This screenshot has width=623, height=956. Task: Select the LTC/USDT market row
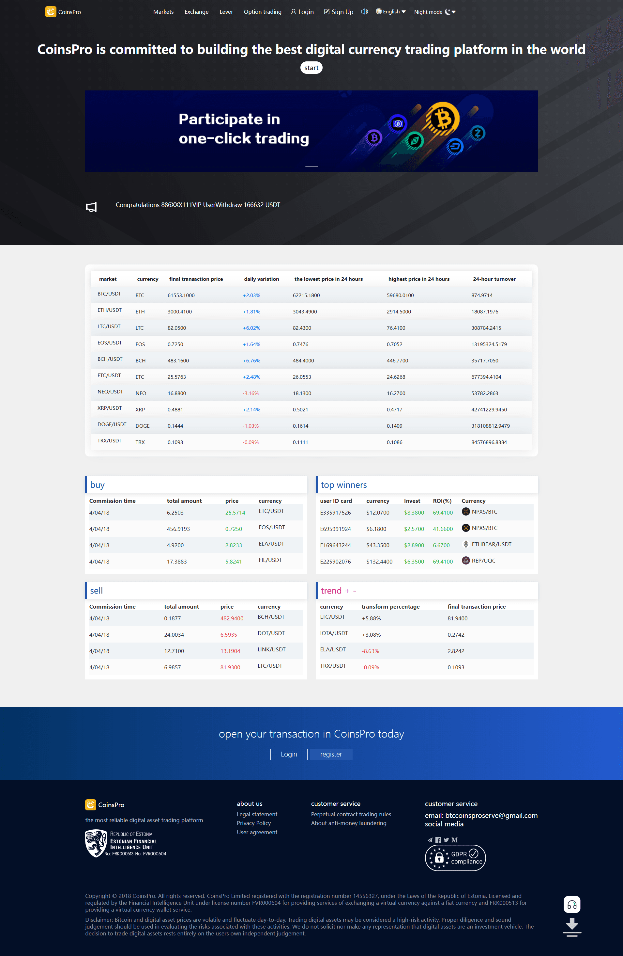coord(311,328)
